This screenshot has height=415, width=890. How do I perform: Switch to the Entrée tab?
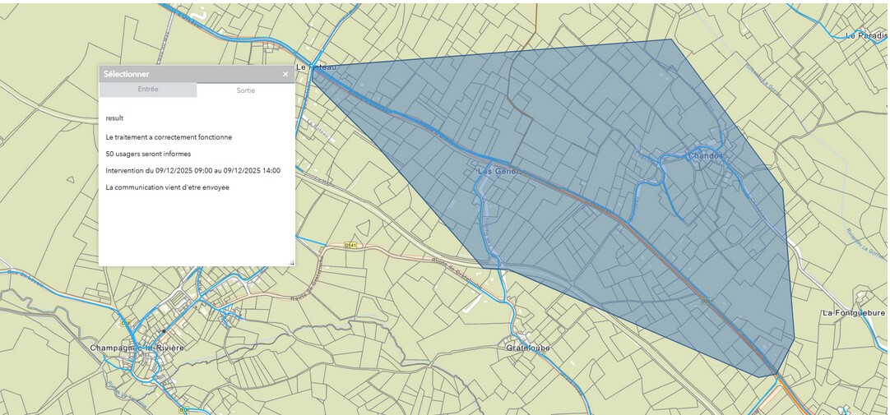148,90
